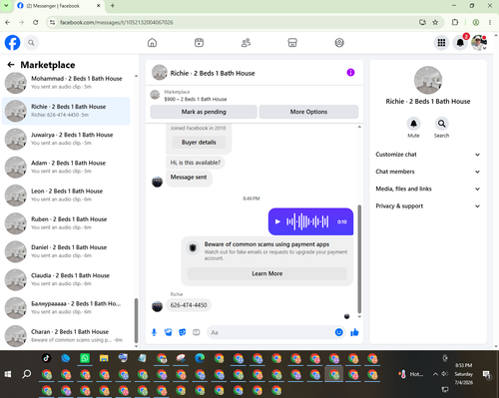Open Windows taskbar search
Screen dimensions: 499x398
(27, 374)
